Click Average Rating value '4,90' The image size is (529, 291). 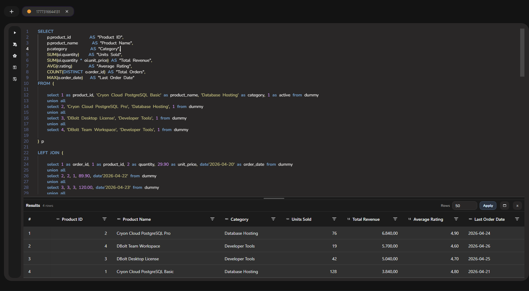coord(455,233)
